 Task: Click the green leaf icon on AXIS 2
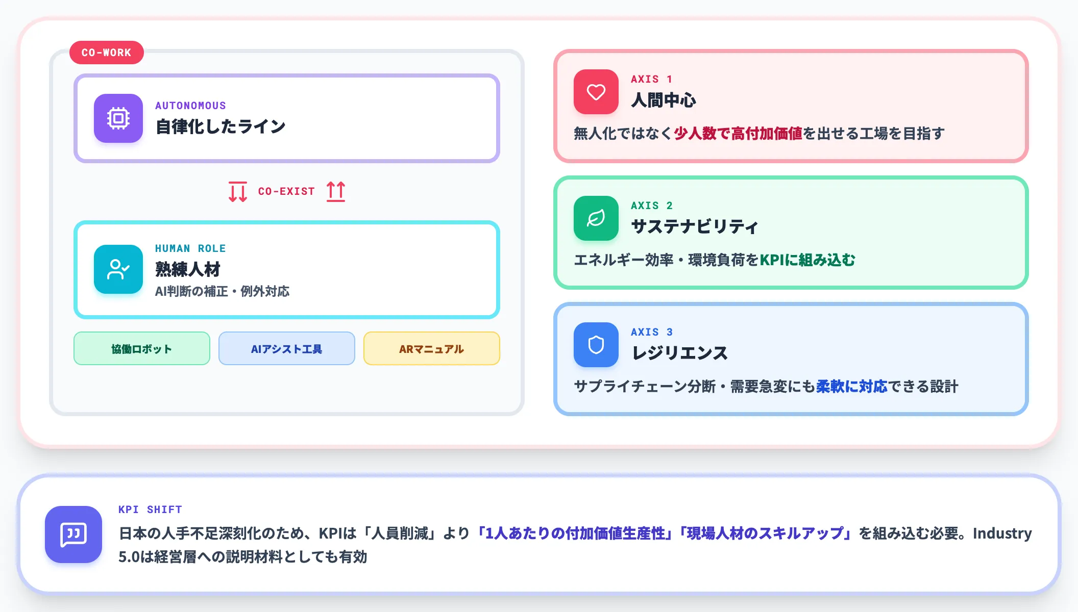pyautogui.click(x=596, y=218)
